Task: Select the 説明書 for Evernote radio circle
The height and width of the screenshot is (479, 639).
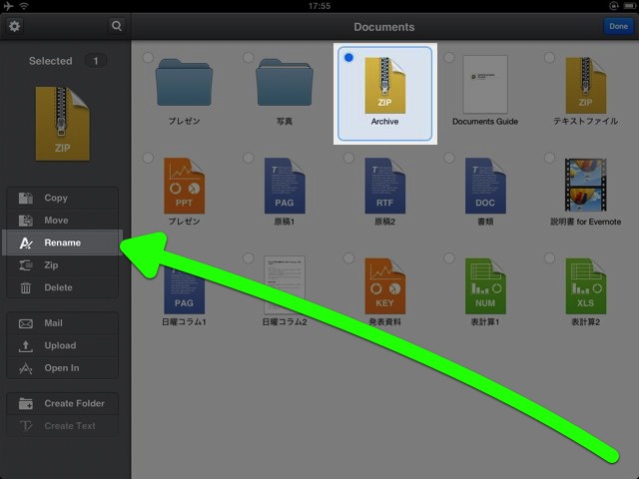Action: (549, 158)
